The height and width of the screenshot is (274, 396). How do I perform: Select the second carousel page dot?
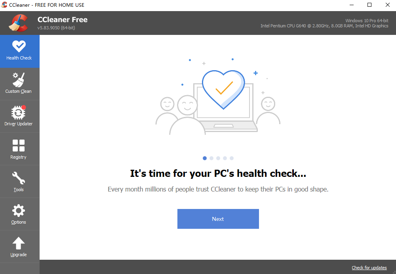tap(211, 158)
